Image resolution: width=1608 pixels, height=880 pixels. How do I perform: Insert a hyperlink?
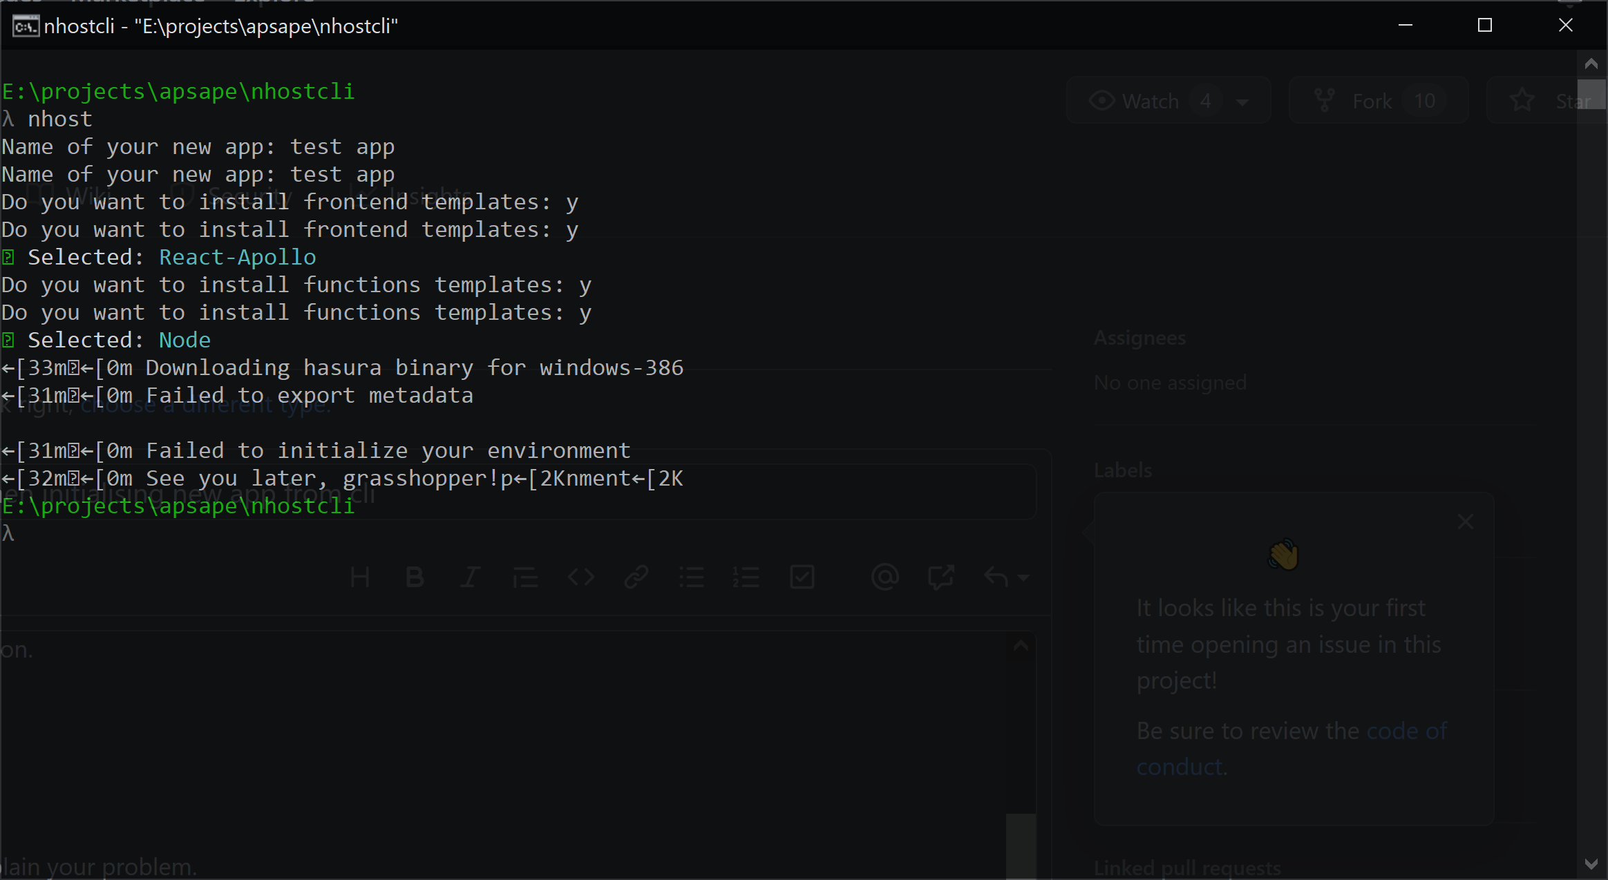pos(636,577)
